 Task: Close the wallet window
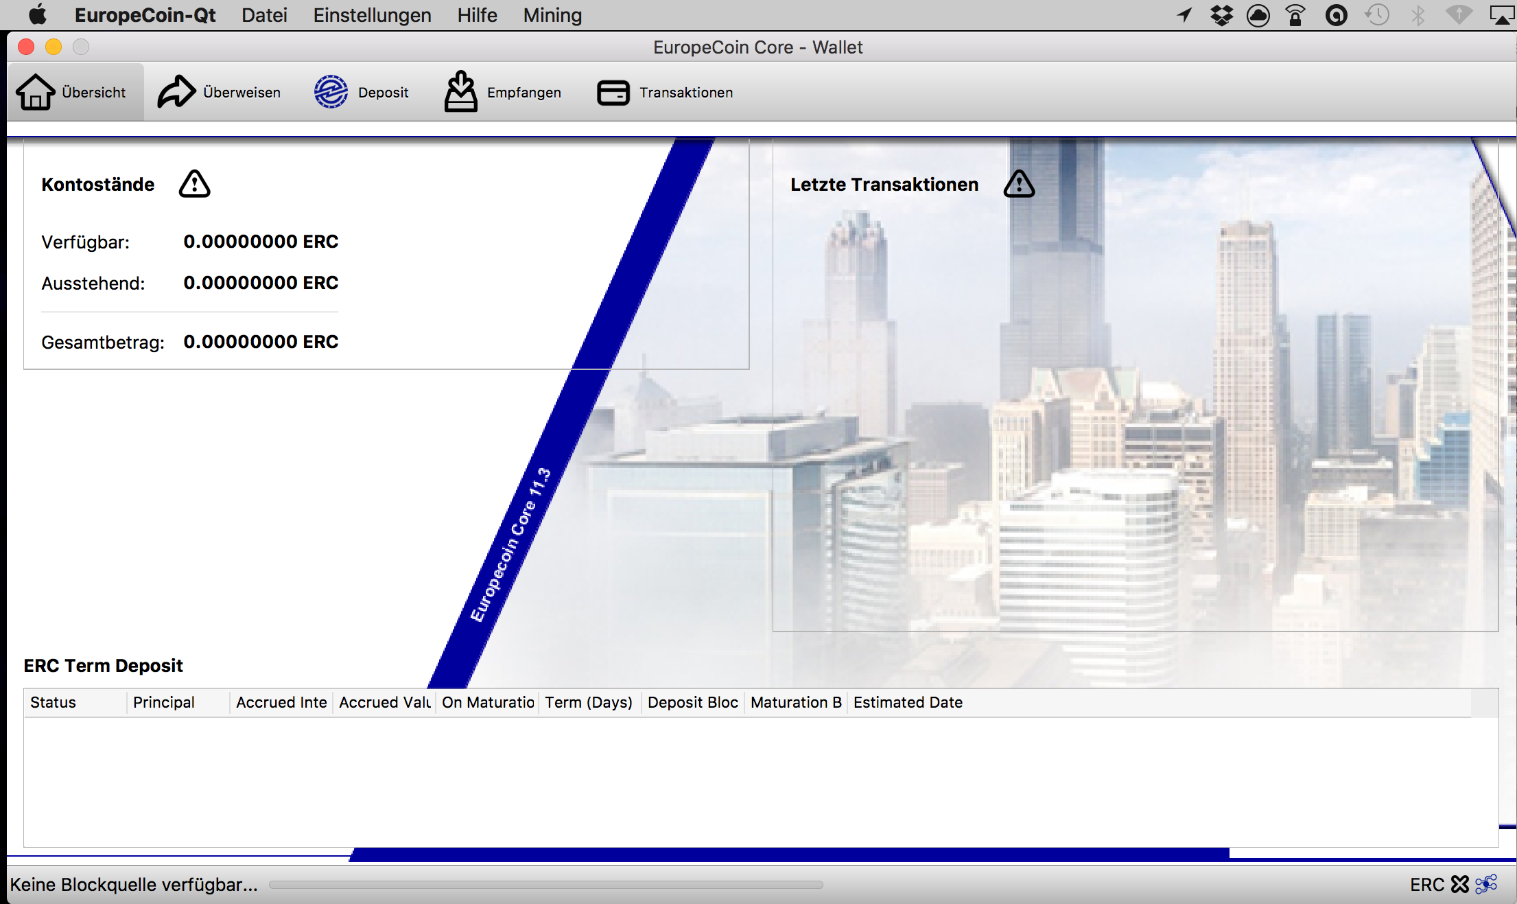26,47
